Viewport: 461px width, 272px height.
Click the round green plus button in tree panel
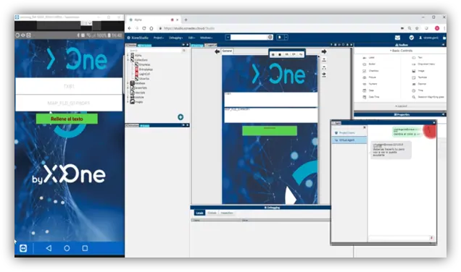180,117
